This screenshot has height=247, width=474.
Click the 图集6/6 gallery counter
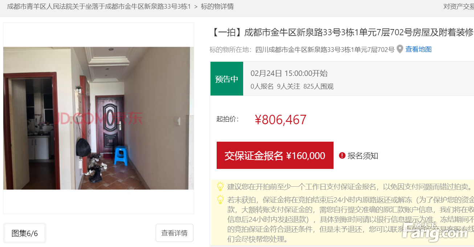(x=25, y=233)
